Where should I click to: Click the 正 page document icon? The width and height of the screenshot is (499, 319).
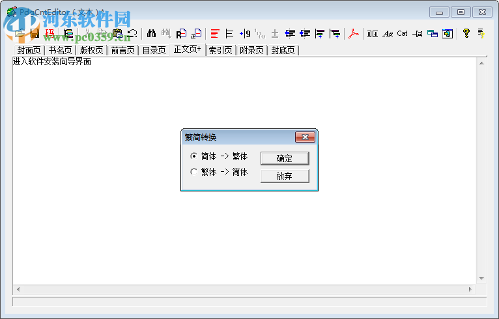coord(196,33)
